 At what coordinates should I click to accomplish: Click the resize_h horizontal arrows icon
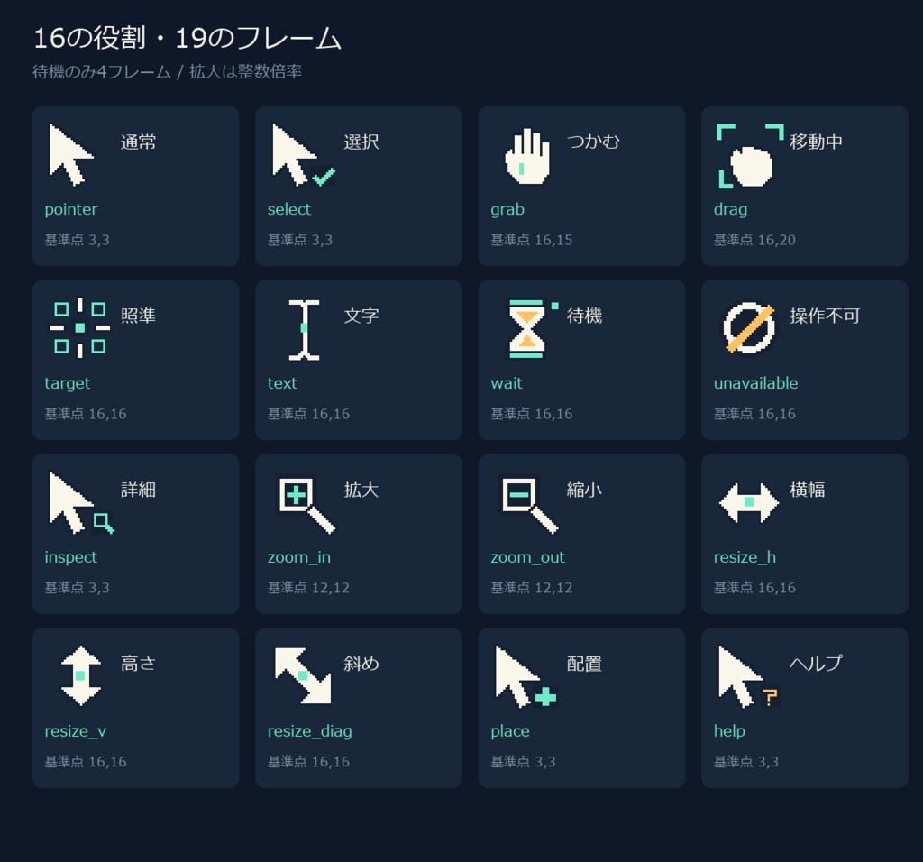[749, 502]
